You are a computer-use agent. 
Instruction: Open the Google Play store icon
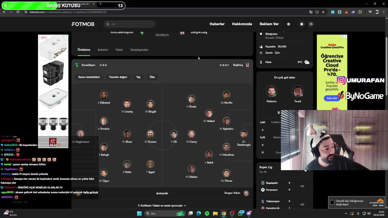(311, 24)
